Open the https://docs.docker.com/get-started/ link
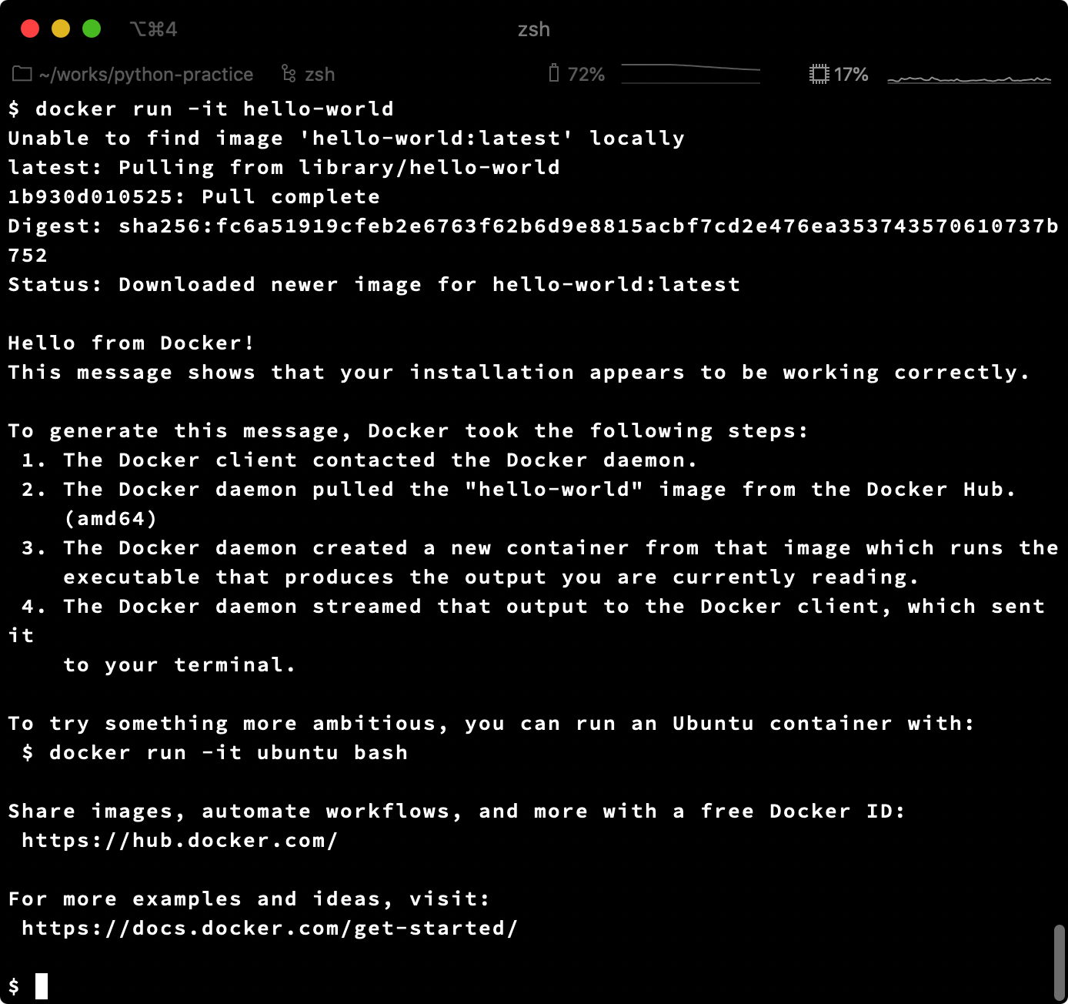The height and width of the screenshot is (1004, 1068). (x=270, y=928)
